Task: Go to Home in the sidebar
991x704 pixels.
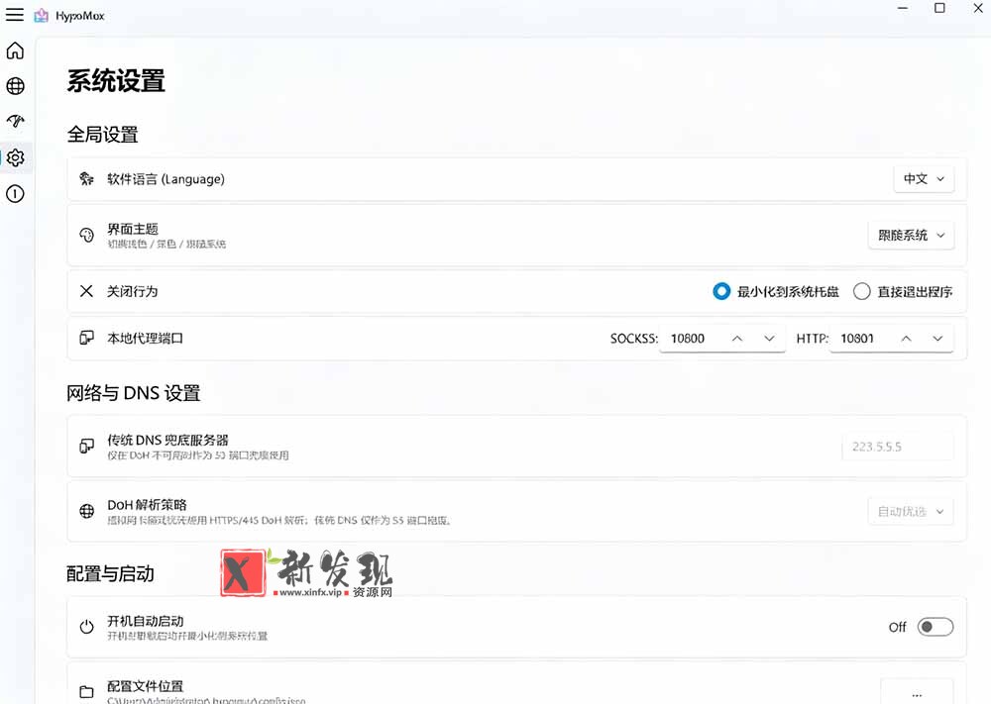Action: point(15,50)
